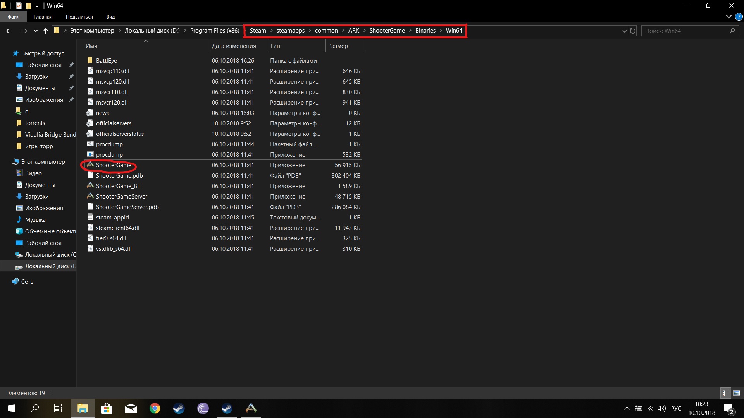Click the BattlEye folder icon
744x418 pixels.
[90, 60]
